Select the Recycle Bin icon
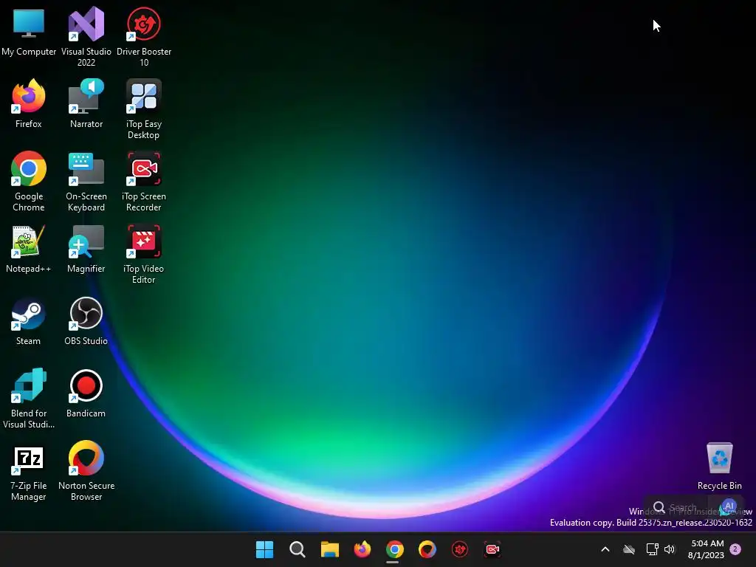This screenshot has width=756, height=567. point(719,466)
